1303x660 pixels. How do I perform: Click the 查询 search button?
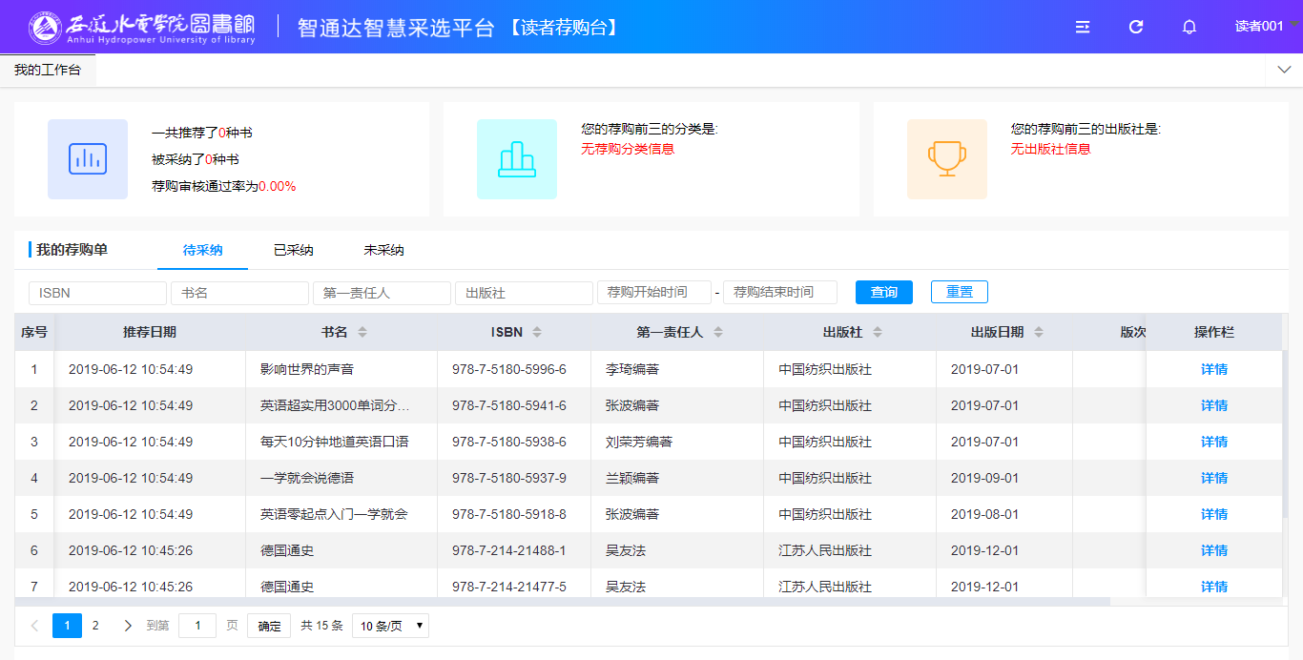[883, 292]
